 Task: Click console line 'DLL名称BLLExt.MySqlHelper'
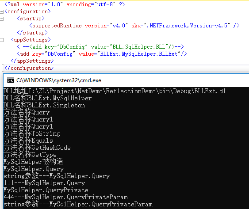pyautogui.click(x=48, y=98)
